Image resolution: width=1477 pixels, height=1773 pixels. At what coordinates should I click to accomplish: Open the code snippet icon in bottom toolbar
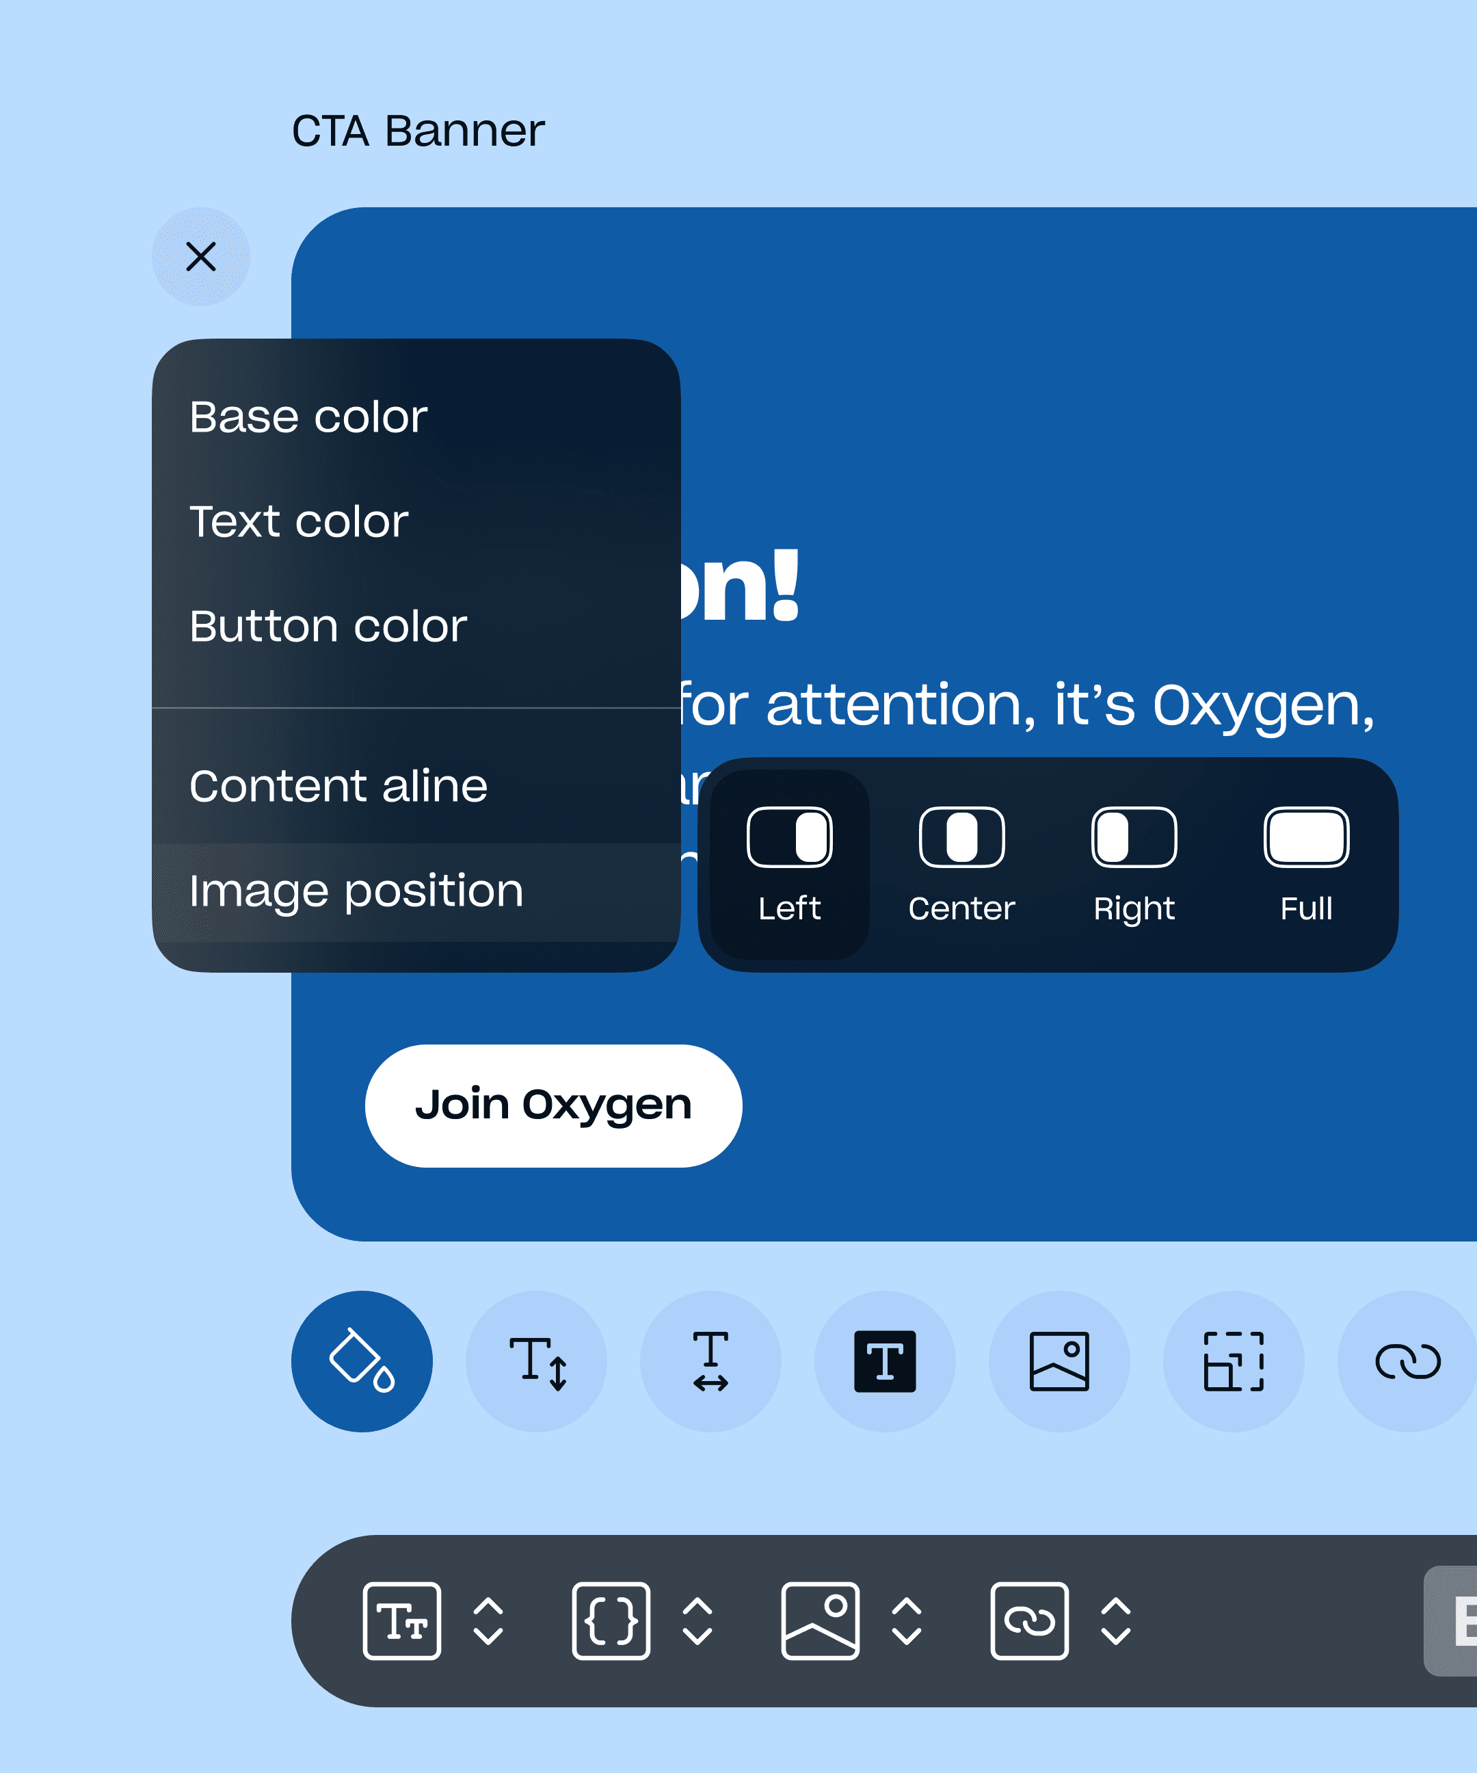[611, 1622]
